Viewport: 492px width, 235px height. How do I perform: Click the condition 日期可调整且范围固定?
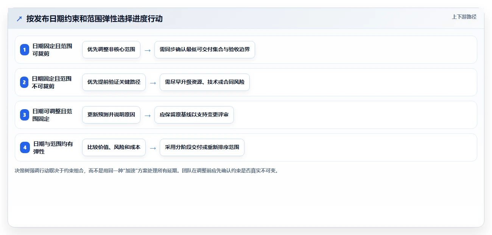pyautogui.click(x=52, y=115)
